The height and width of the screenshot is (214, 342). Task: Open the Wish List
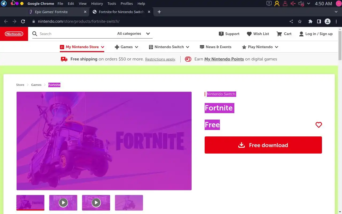(x=258, y=34)
